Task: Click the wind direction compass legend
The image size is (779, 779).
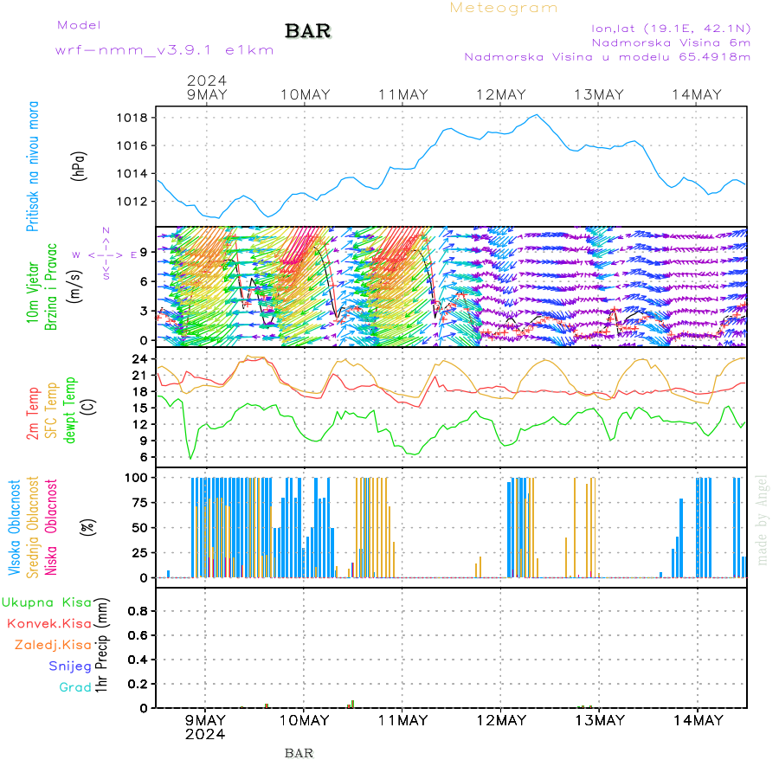Action: pyautogui.click(x=106, y=254)
